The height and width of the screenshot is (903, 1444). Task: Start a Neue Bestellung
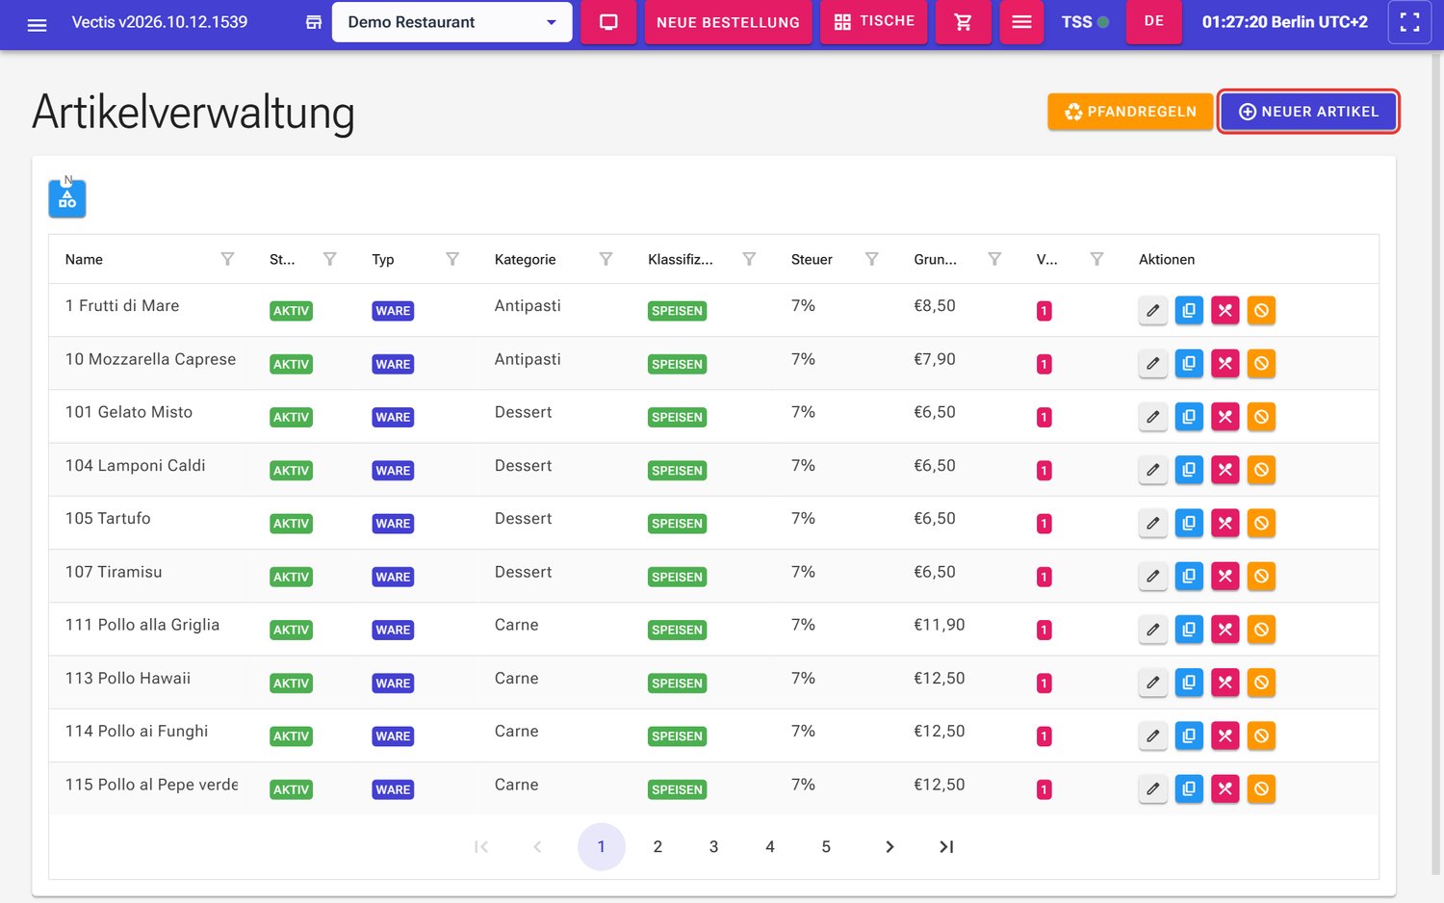pos(728,22)
